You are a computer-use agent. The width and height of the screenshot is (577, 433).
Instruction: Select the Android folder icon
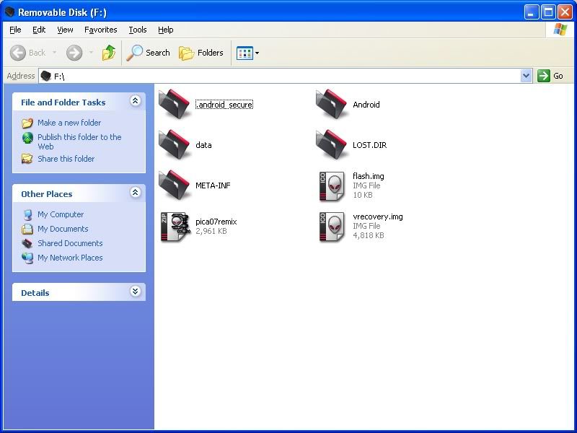pos(332,104)
